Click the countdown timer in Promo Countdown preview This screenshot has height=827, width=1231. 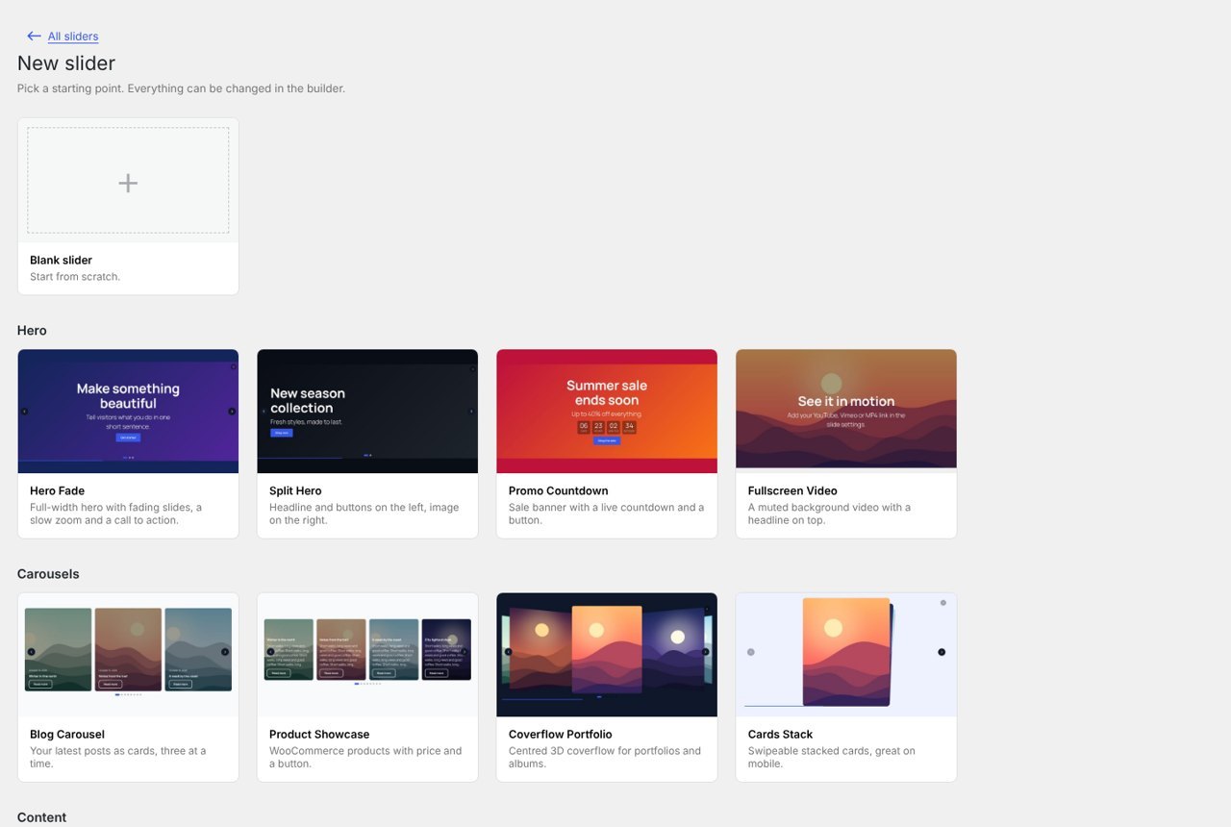point(607,427)
